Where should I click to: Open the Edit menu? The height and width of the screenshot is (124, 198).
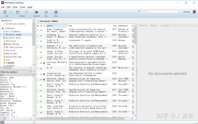click(9, 7)
